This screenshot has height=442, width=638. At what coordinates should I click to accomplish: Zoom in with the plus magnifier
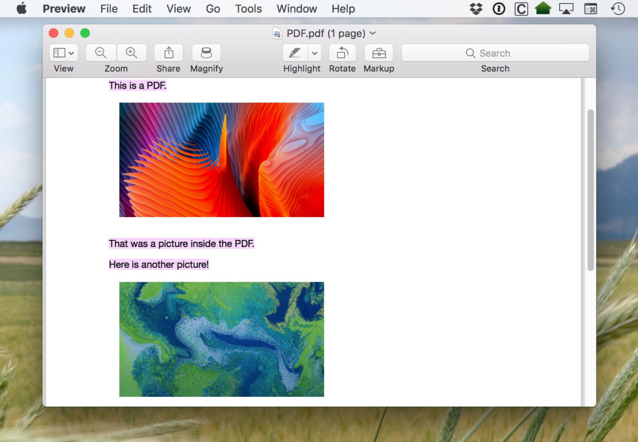point(132,53)
